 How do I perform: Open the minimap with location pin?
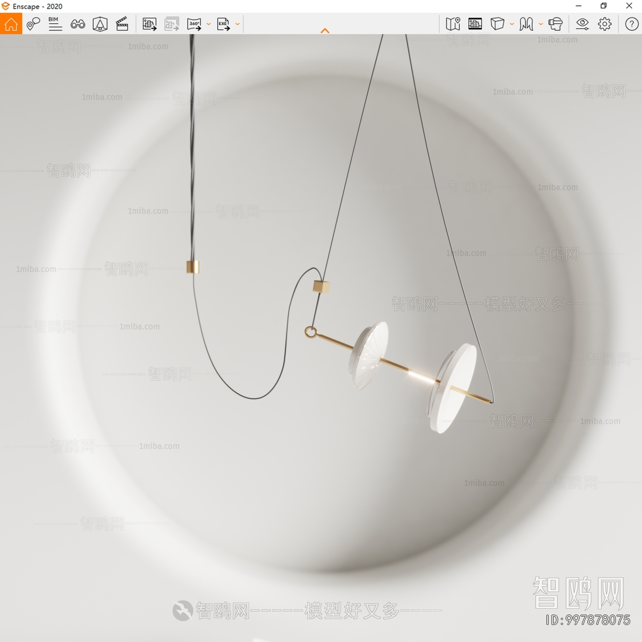pyautogui.click(x=453, y=24)
